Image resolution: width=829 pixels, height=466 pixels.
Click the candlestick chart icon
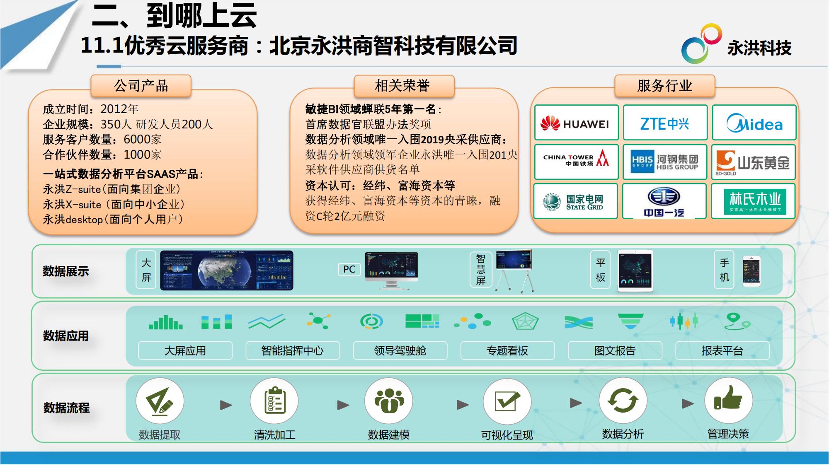click(x=684, y=321)
